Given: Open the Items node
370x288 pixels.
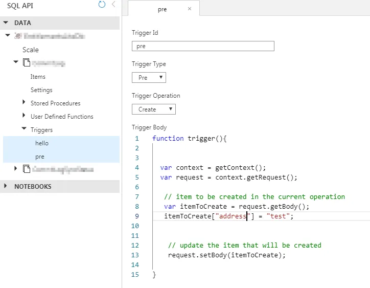Looking at the screenshot, I should point(38,77).
